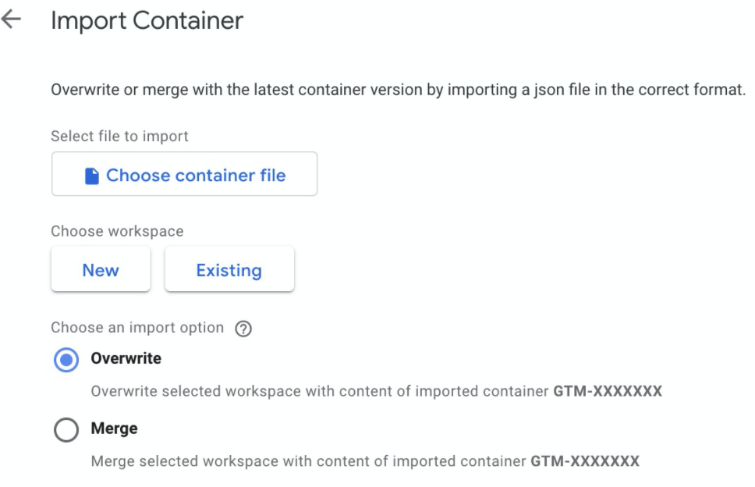
Task: Click the Overwrite selected workspace description text
Action: (377, 391)
